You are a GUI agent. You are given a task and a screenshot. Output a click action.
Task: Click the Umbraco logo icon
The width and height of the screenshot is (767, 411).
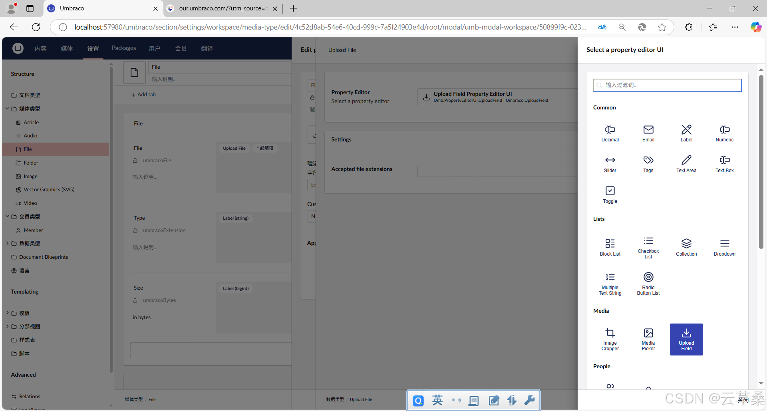tap(18, 48)
